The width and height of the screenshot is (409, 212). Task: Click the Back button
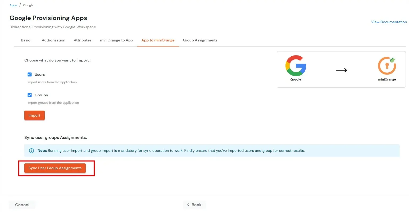point(194,205)
